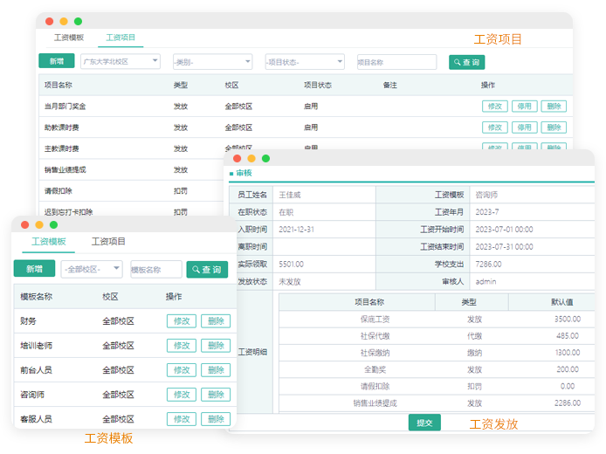The width and height of the screenshot is (606, 454).
Task: Click the green maximize dot of the 审核 window
Action: coord(265,158)
